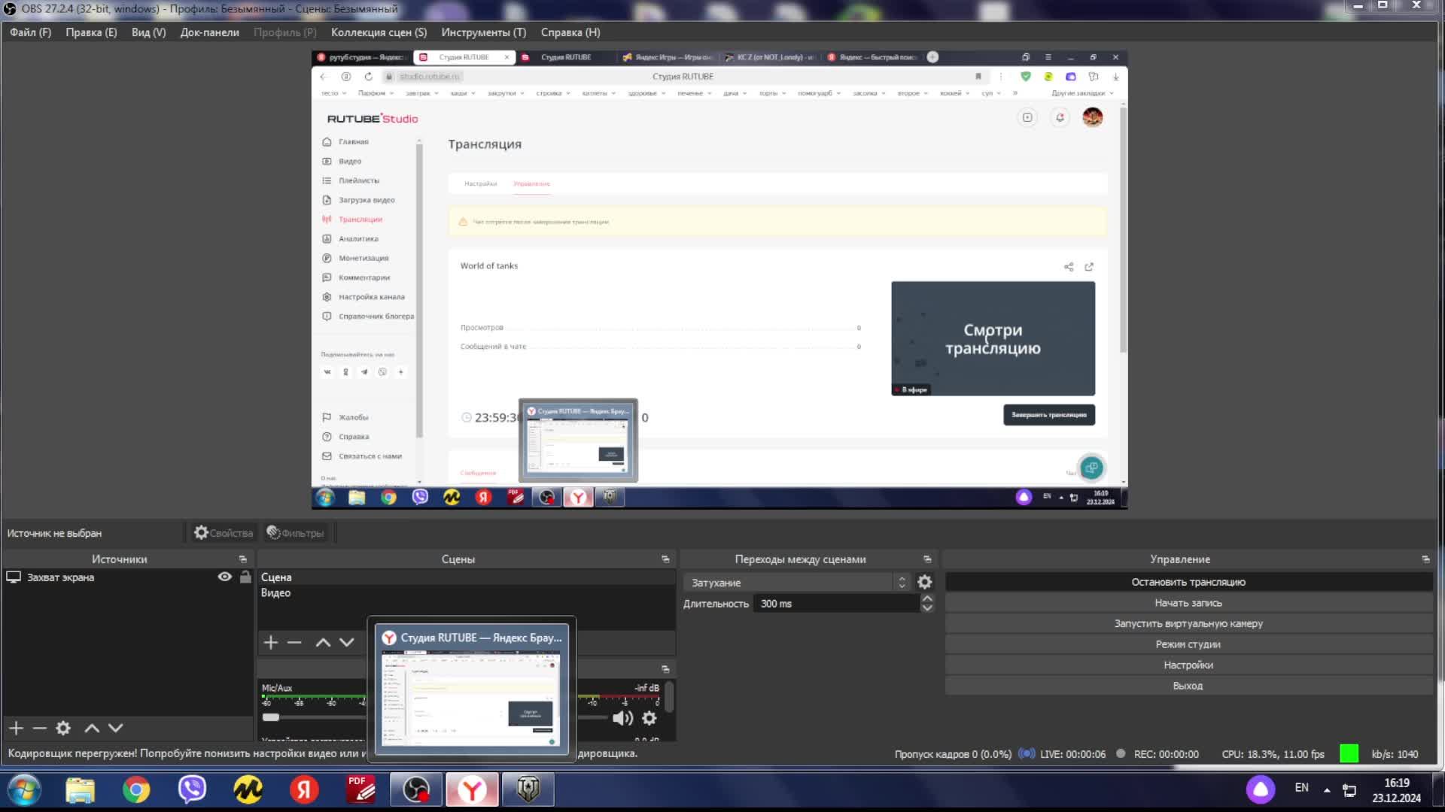
Task: Select the Захват экрана source row
Action: 126,577
